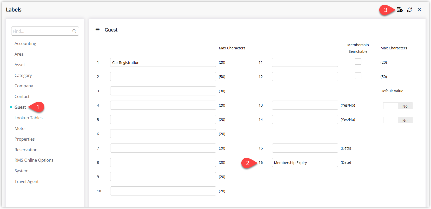431x209 pixels.
Task: Click guest label field 6
Action: [x=163, y=134]
